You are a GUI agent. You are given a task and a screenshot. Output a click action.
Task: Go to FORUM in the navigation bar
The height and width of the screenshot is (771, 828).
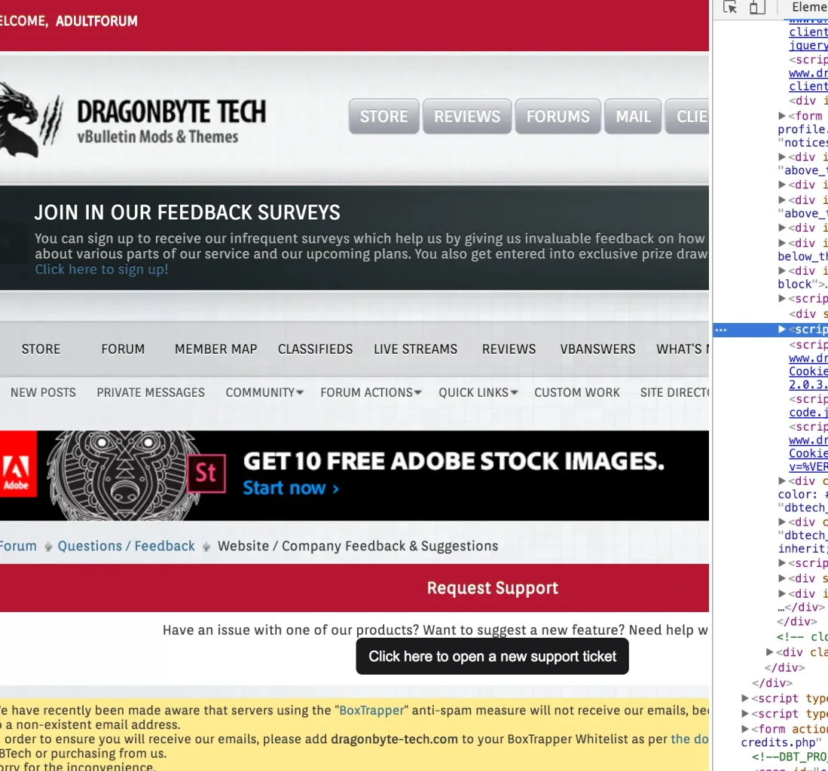[123, 349]
